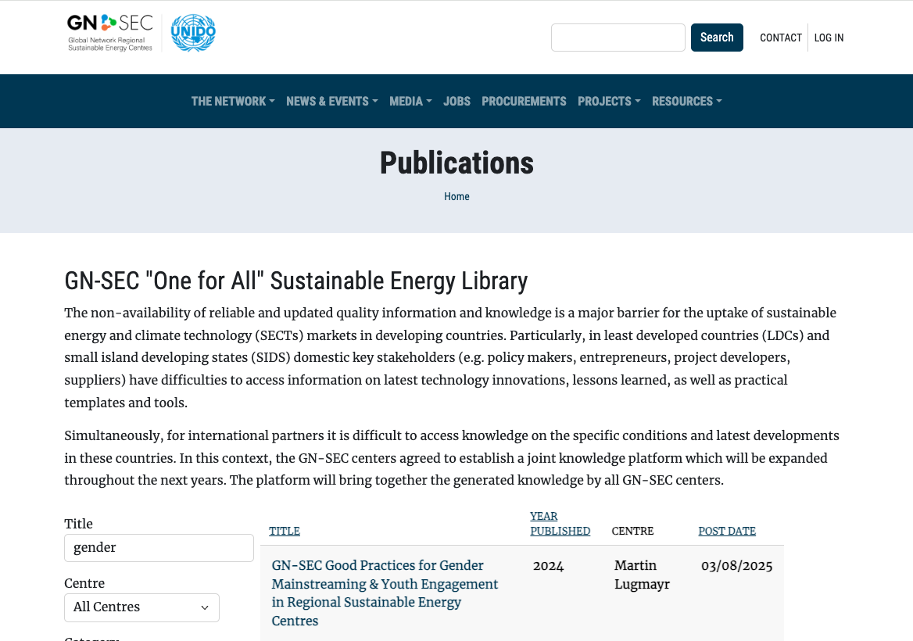The image size is (913, 641).
Task: Open the PROCUREMENTS section
Action: point(524,101)
